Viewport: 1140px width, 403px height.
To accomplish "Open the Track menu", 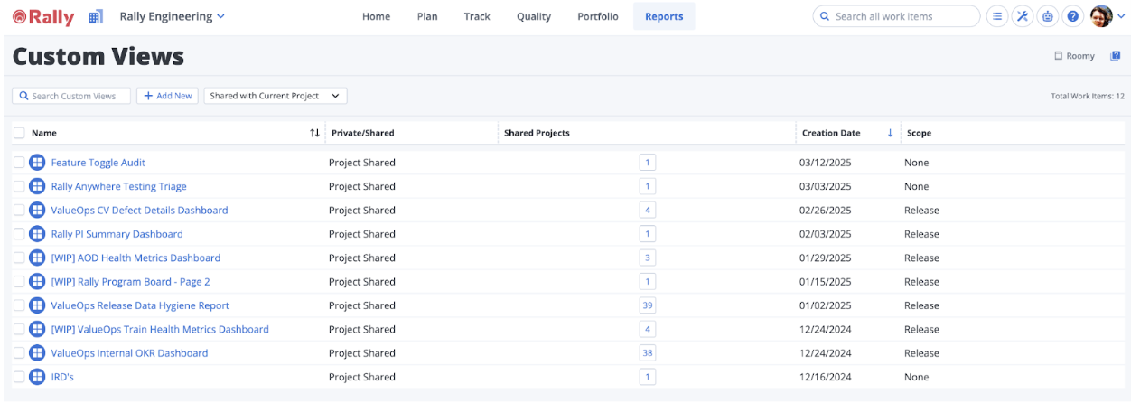I will tap(477, 16).
